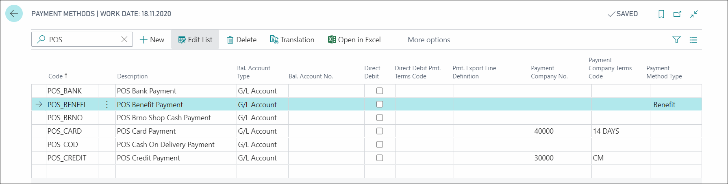Select the POS_CARD code cell
Screen dimensions: 728x184
point(72,131)
